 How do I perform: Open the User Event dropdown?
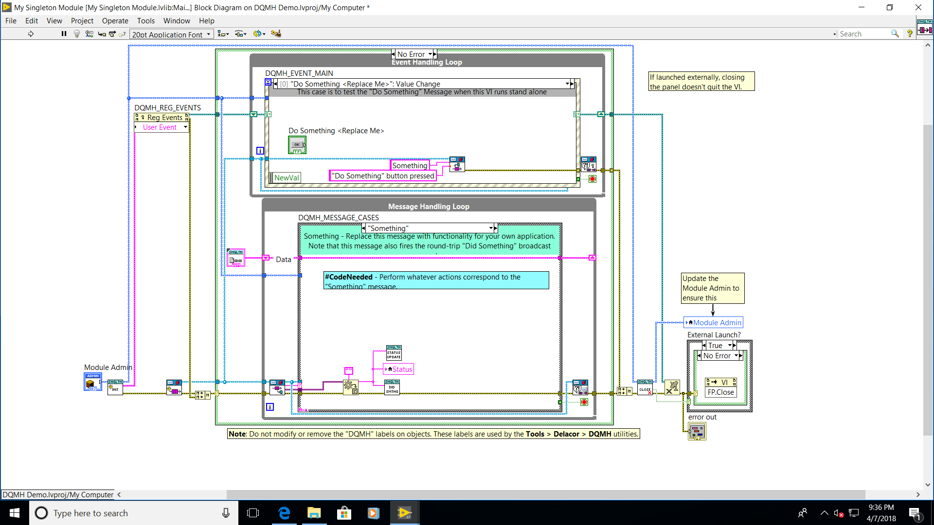[x=185, y=127]
